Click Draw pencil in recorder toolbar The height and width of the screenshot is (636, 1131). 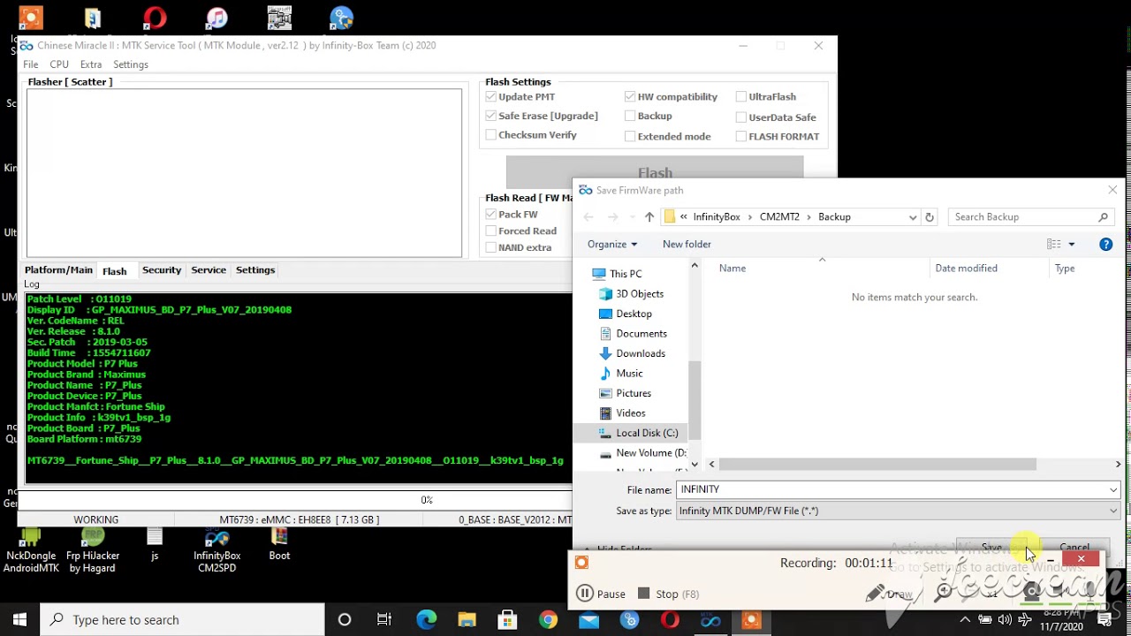point(889,594)
